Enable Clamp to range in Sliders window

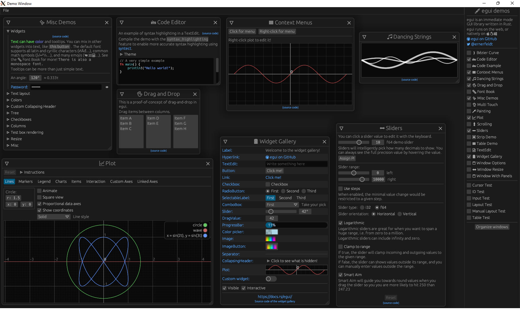pos(340,246)
